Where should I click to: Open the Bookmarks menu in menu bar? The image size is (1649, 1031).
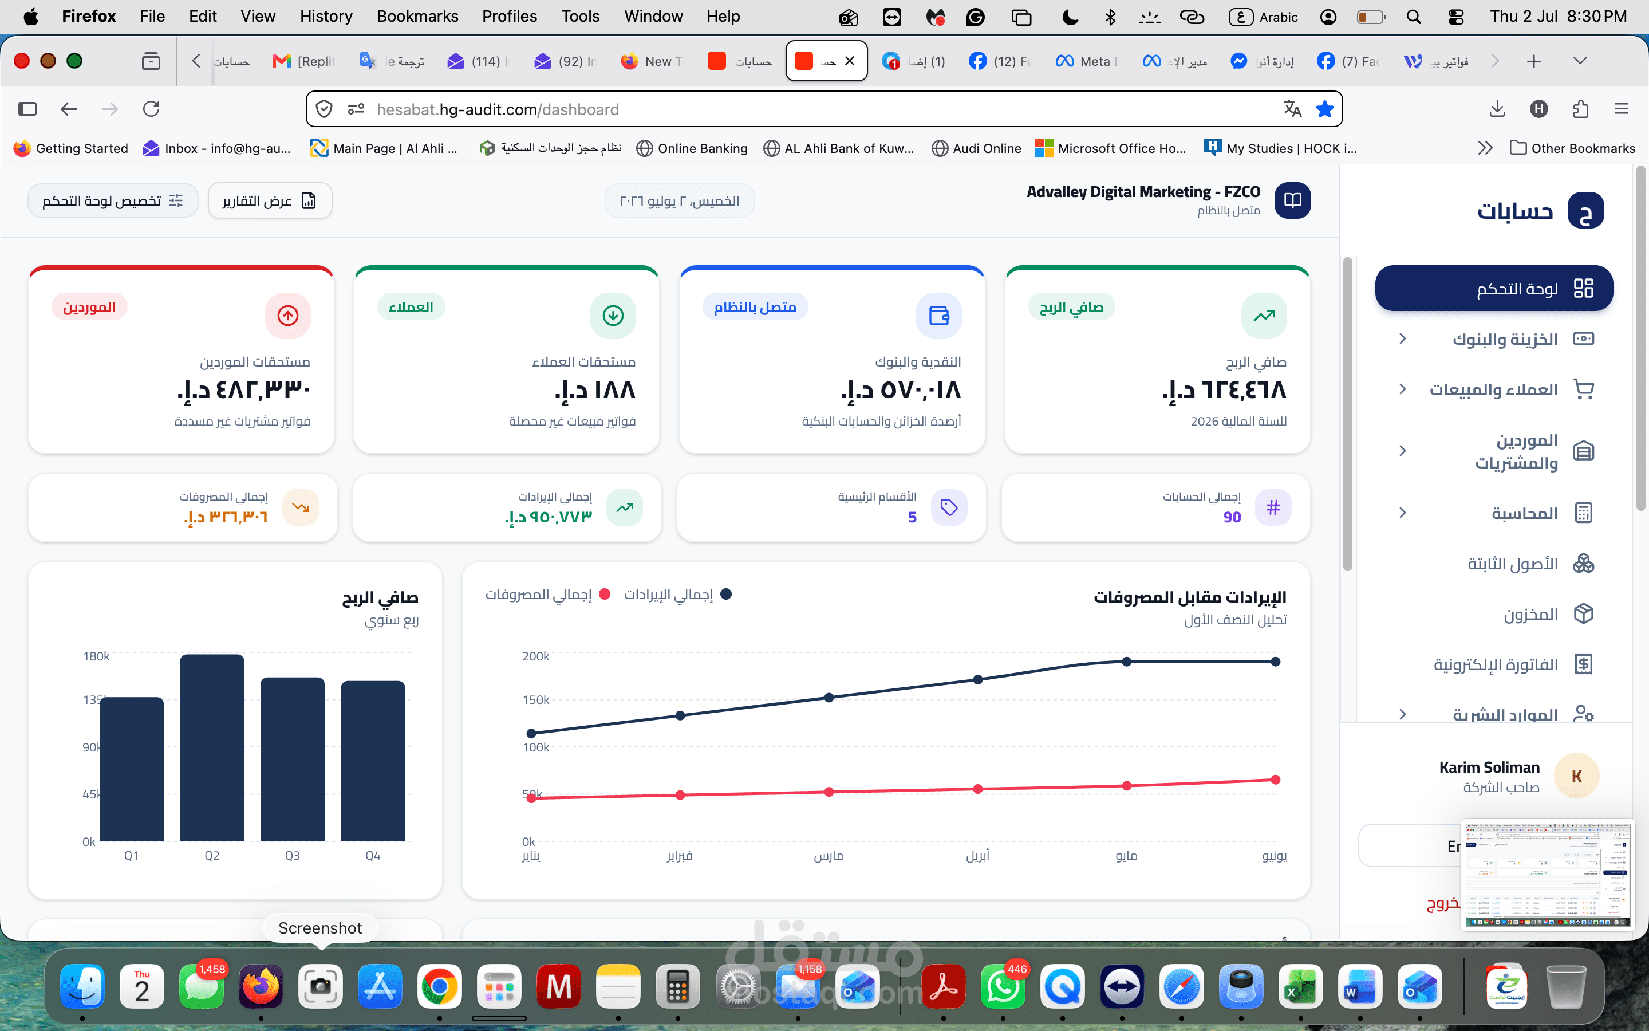[417, 17]
